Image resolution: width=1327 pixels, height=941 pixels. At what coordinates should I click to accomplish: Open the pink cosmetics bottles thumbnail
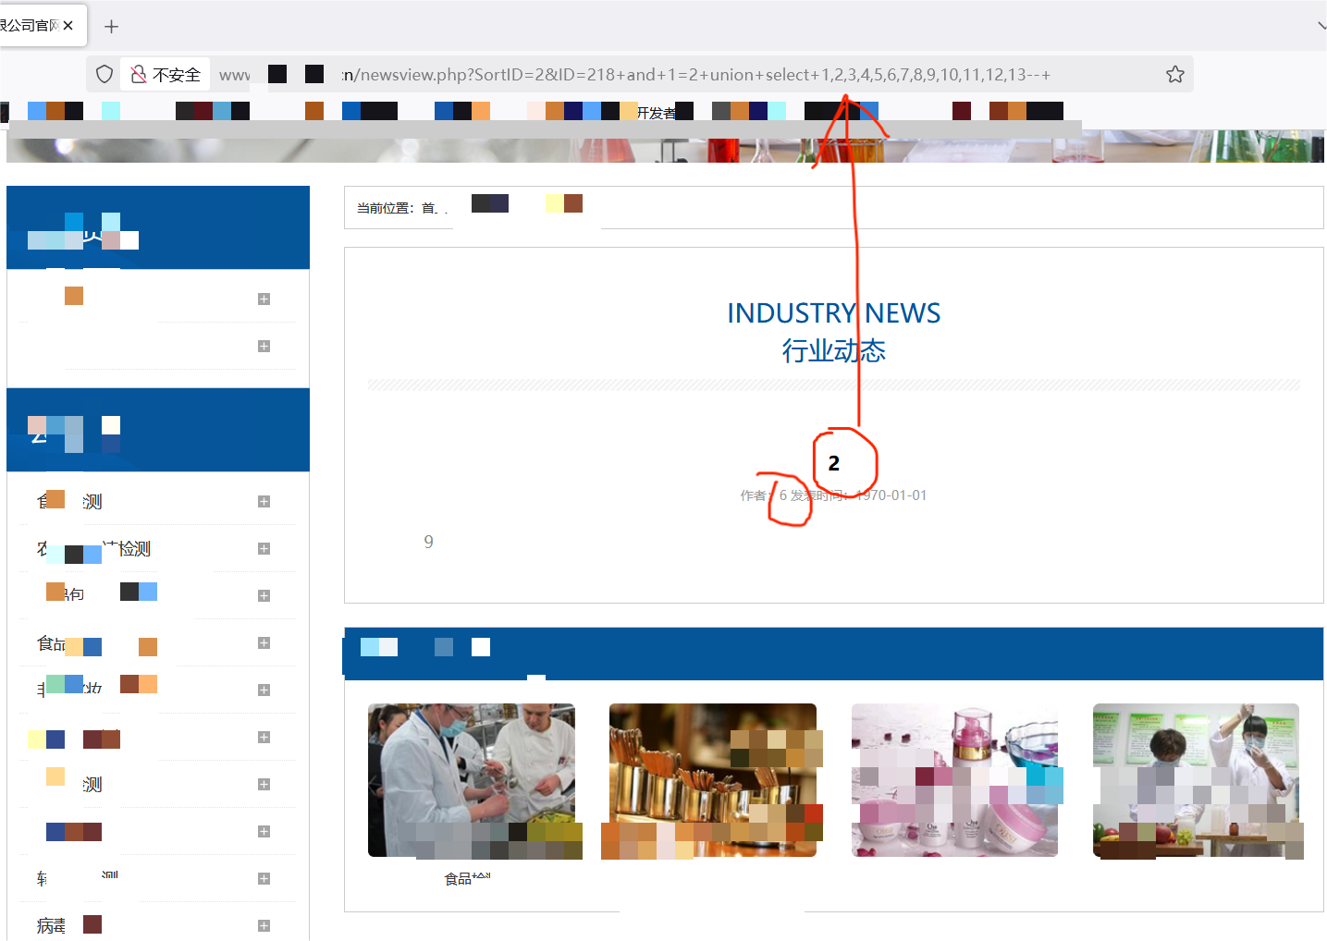[954, 780]
